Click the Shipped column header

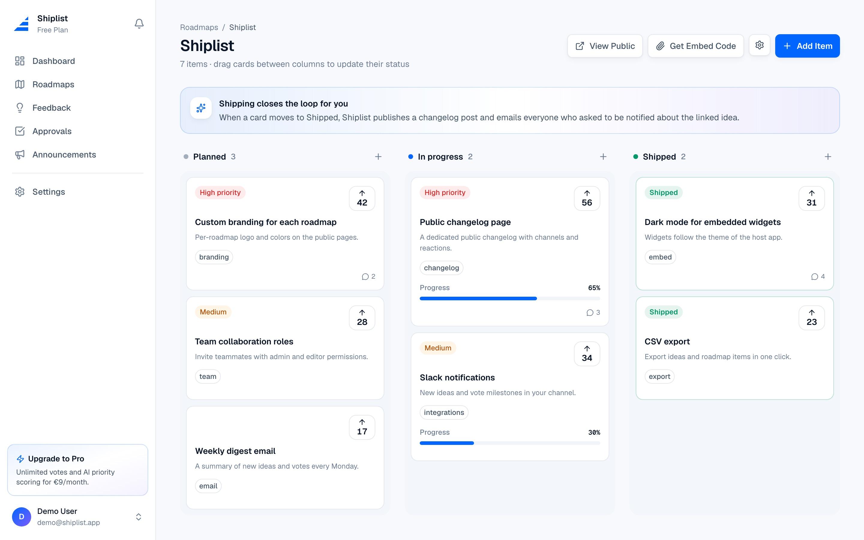click(x=659, y=156)
